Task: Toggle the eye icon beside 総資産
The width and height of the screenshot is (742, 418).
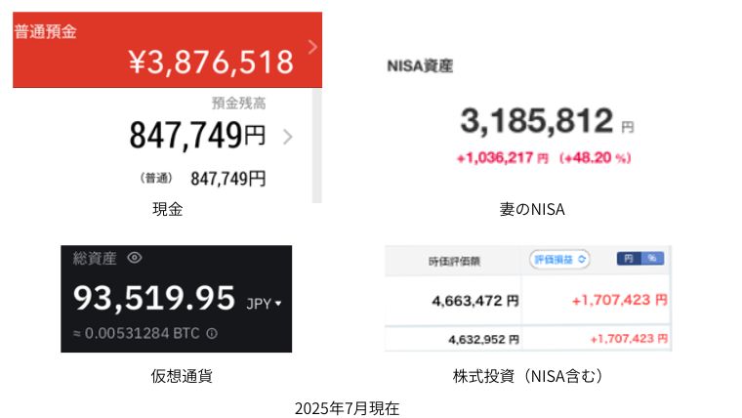Action: (135, 258)
